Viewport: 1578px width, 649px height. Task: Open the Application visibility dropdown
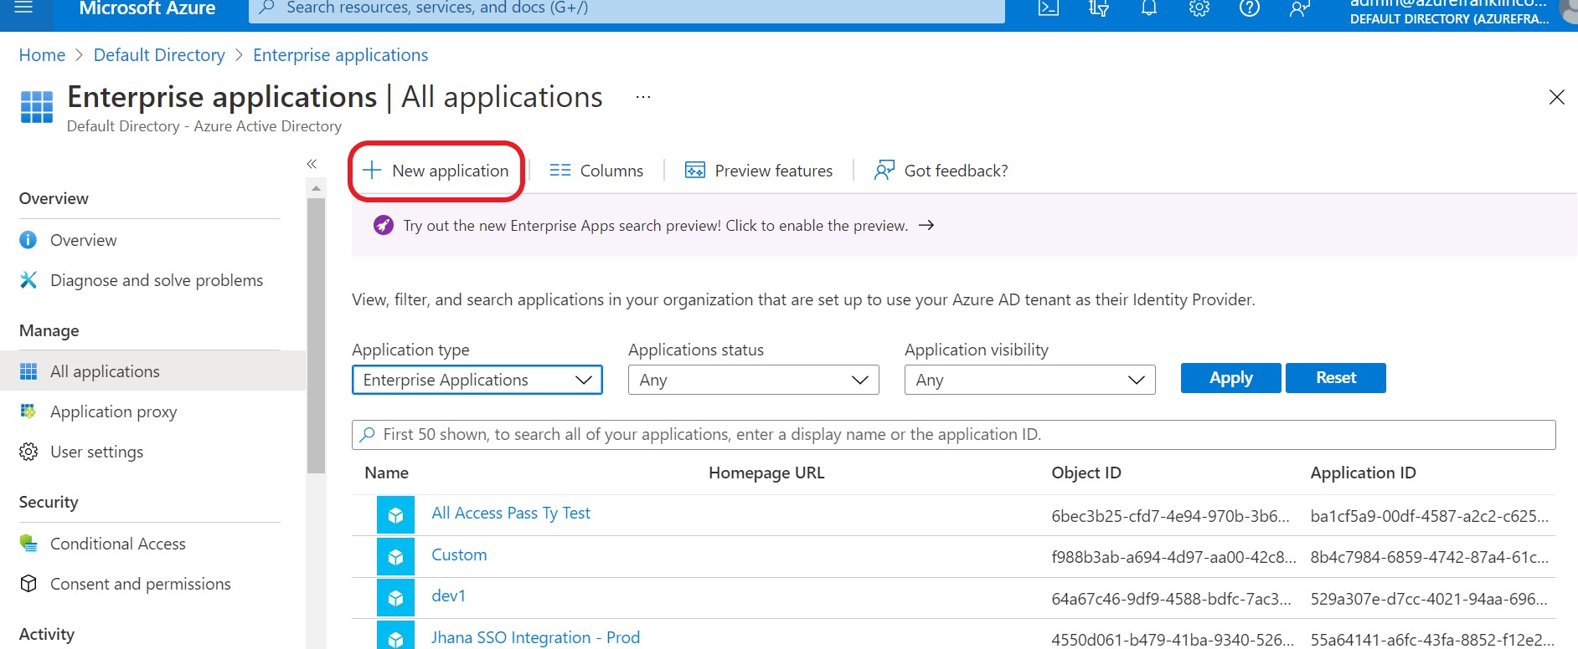click(x=1030, y=380)
